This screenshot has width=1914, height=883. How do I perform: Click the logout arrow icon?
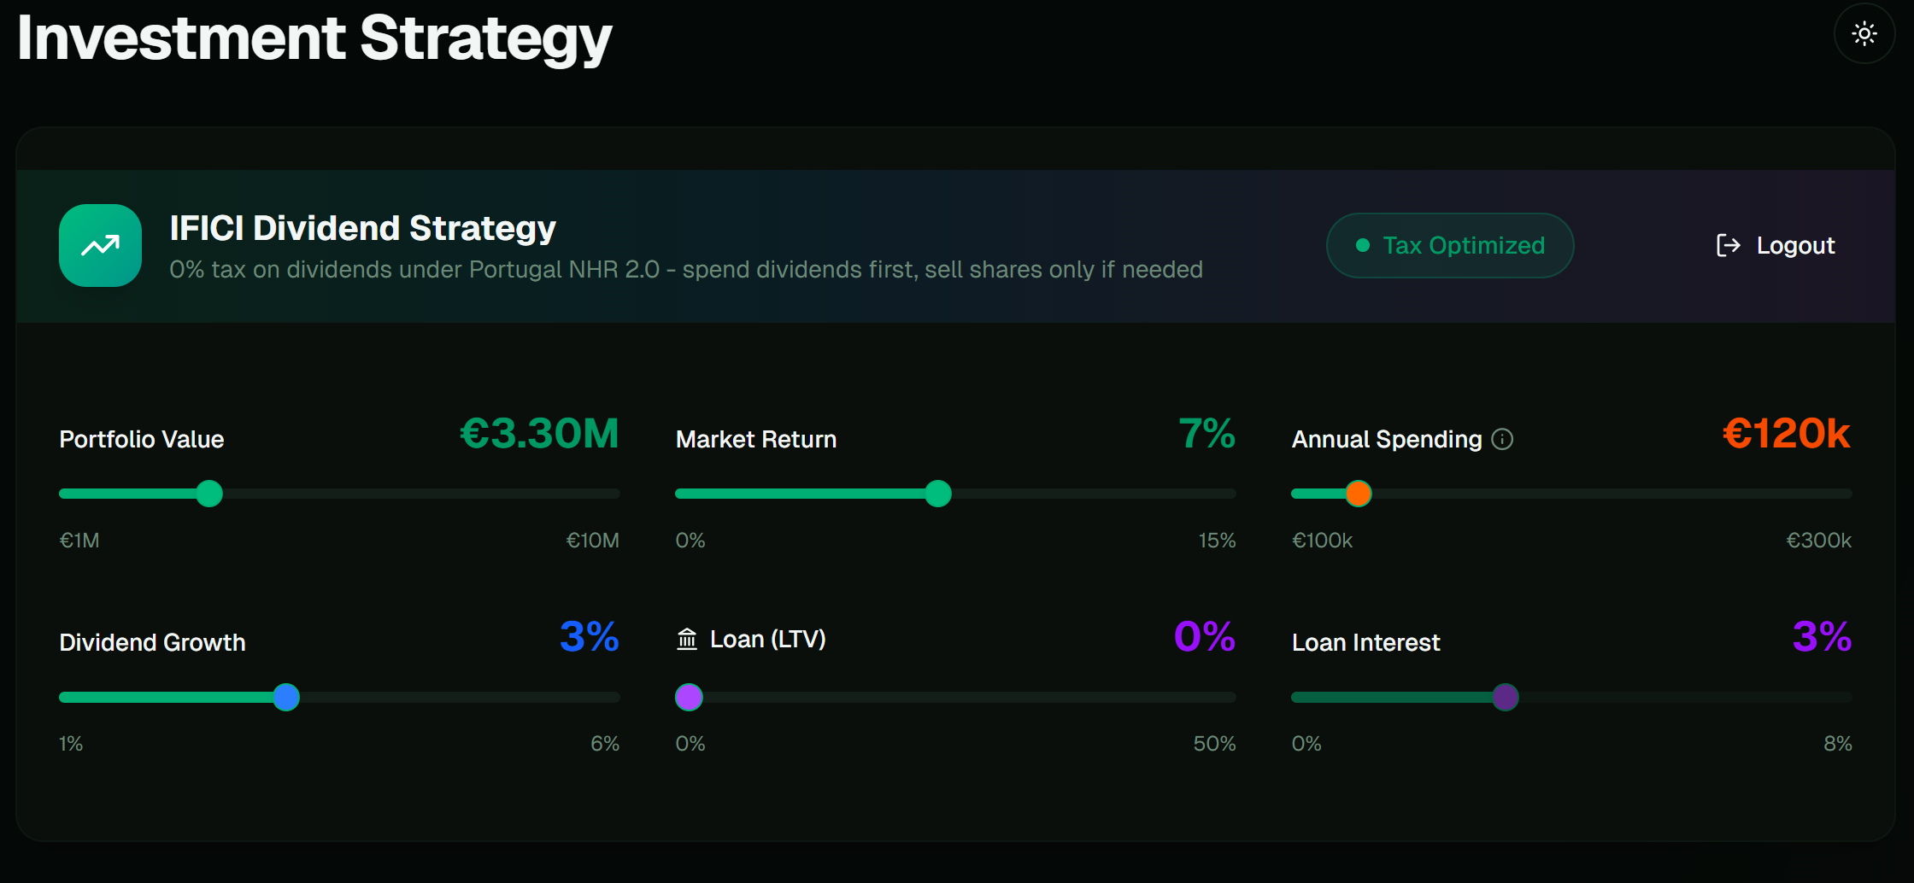click(x=1729, y=245)
